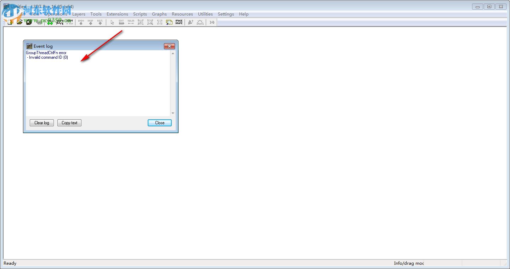The width and height of the screenshot is (510, 269).
Task: Click the magnifier zoom toolbar icon
Action: 169,22
